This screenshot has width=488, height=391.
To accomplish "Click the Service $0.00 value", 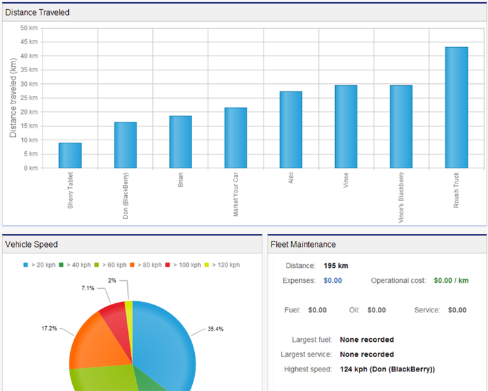I will [457, 310].
